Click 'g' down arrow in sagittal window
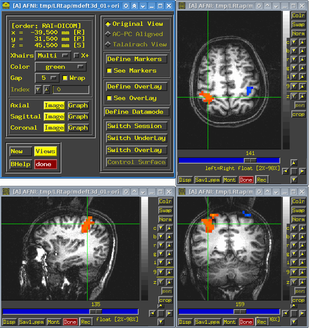The image size is (309, 328). click(161, 254)
